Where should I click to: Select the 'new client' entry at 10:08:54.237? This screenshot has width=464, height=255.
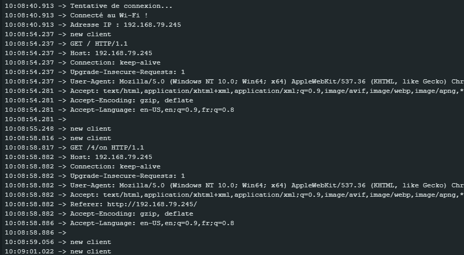pyautogui.click(x=58, y=34)
